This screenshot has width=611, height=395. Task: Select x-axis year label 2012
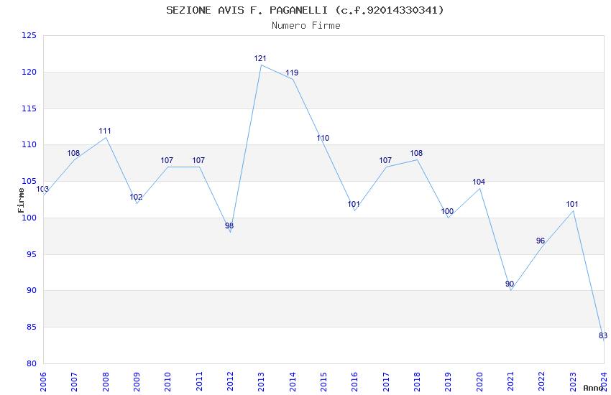(x=230, y=381)
